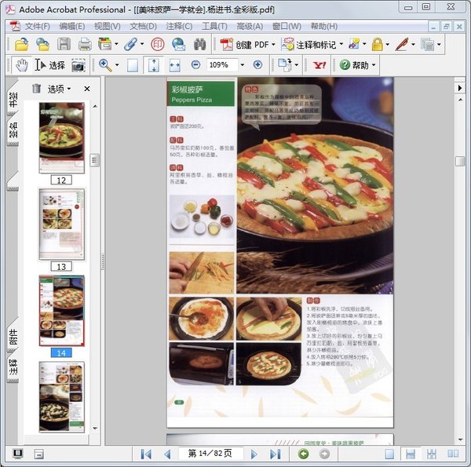Click the binoculars Search icon
471x467 pixels.
coord(199,44)
